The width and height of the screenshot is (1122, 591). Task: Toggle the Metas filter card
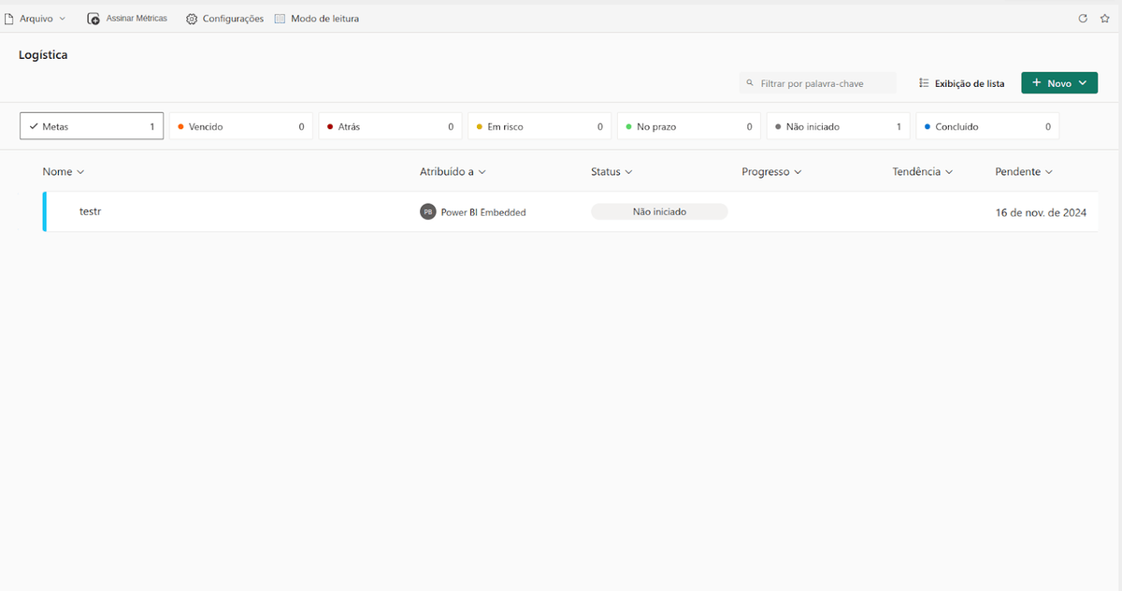[x=92, y=126]
